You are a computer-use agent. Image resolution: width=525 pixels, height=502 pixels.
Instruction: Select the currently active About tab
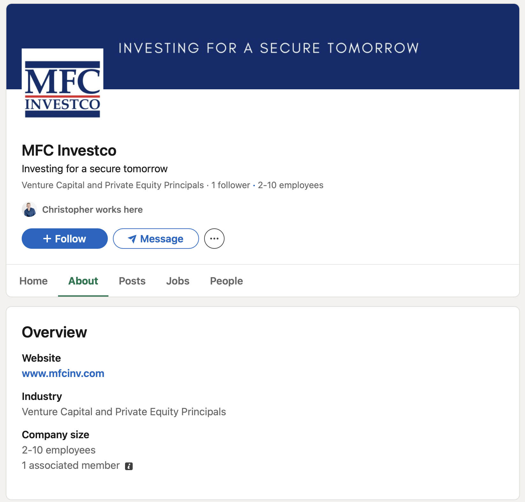83,281
